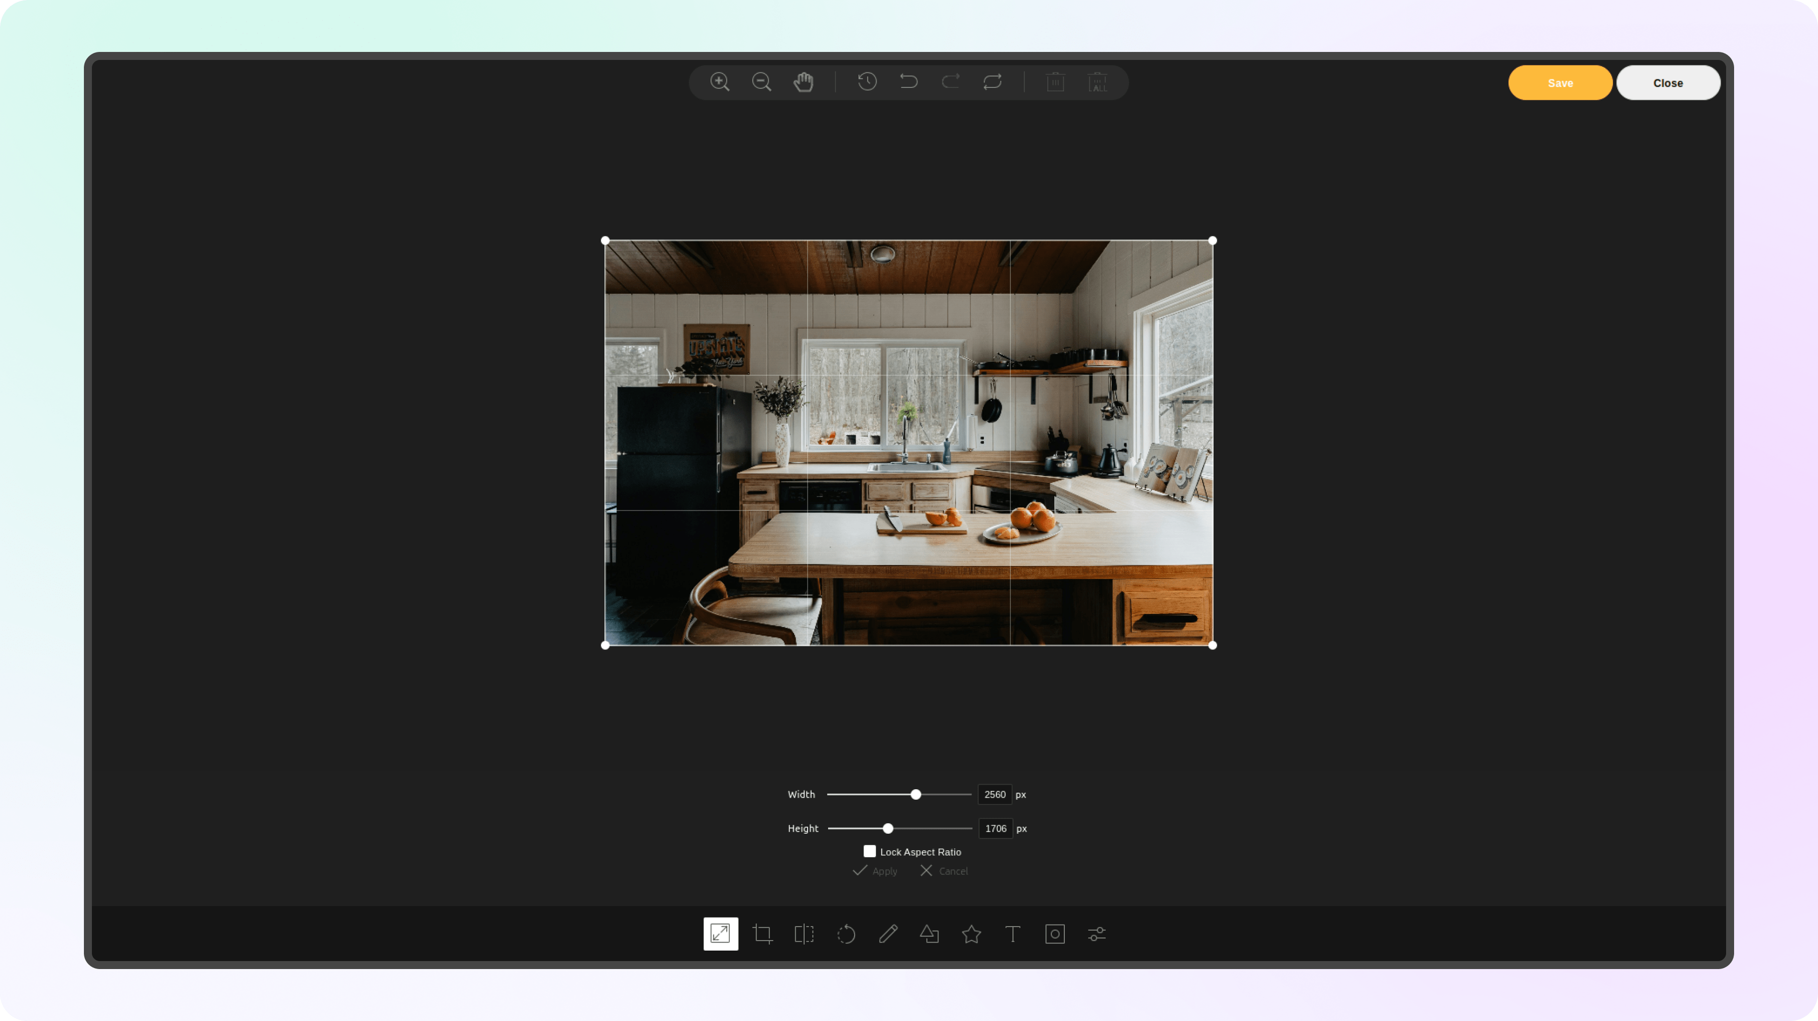Select the Flip tool
Image resolution: width=1818 pixels, height=1021 pixels.
tap(804, 934)
